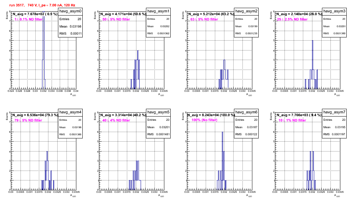Select the 10± 1% ND filter label
This screenshot has height=202, width=352.
pyautogui.click(x=292, y=120)
